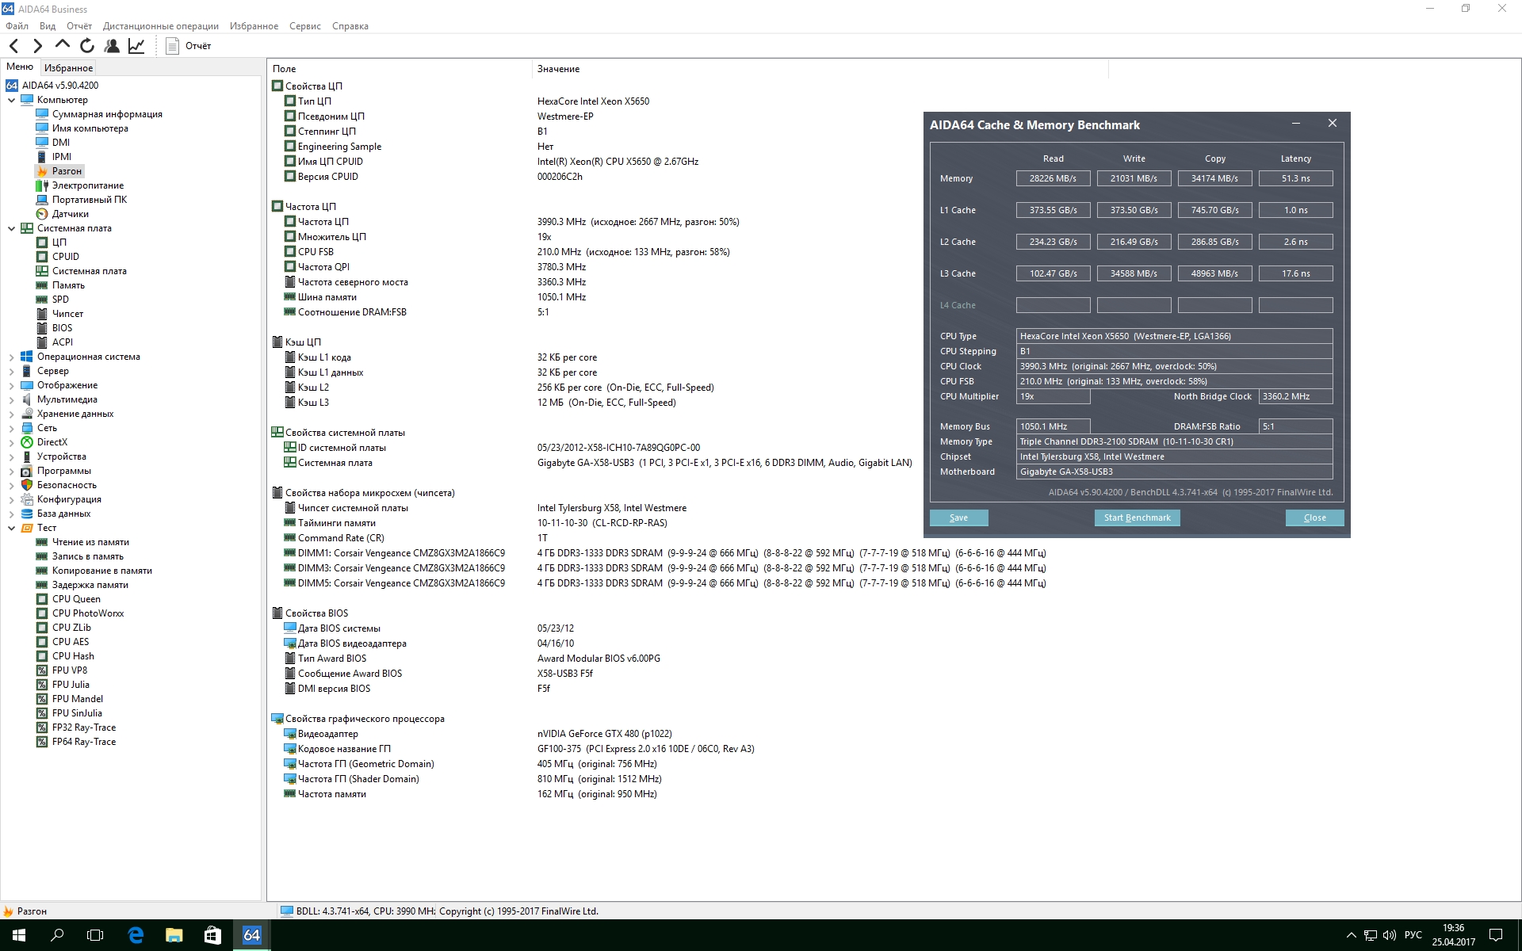
Task: Collapse the Системная плата tree node
Action: point(11,228)
